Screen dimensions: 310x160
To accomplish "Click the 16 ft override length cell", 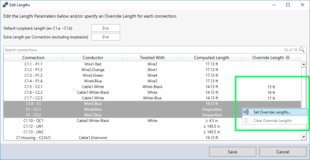I will tap(271, 92).
